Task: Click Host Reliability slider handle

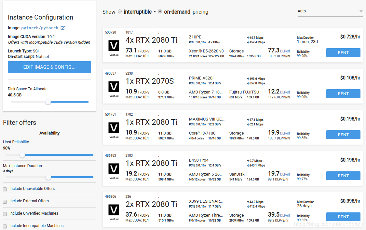Action: pyautogui.click(x=22, y=155)
